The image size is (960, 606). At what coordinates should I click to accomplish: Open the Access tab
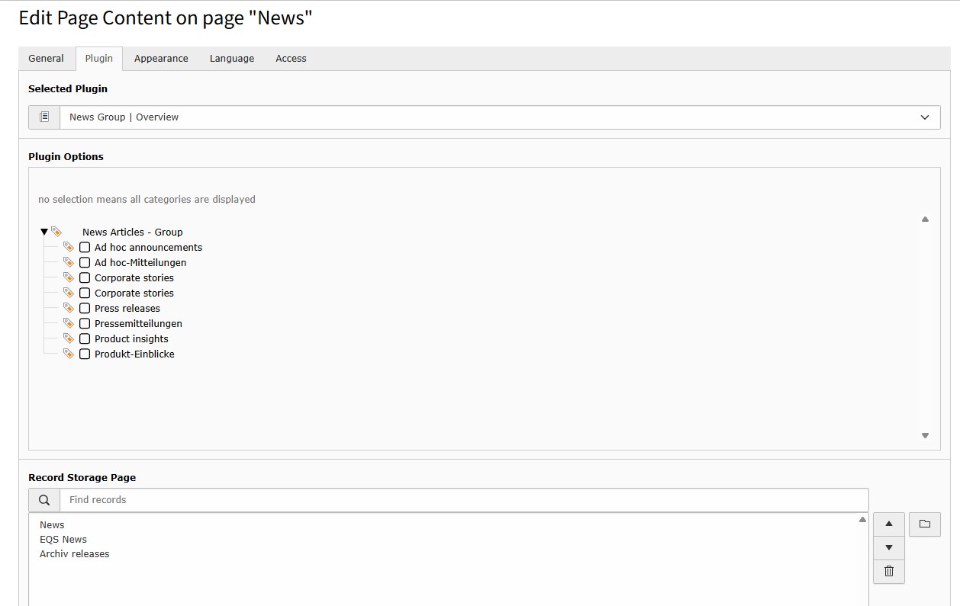click(291, 59)
